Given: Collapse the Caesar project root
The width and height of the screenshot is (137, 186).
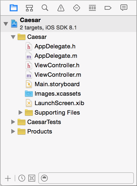Looking at the screenshot, I should (x=6, y=24).
